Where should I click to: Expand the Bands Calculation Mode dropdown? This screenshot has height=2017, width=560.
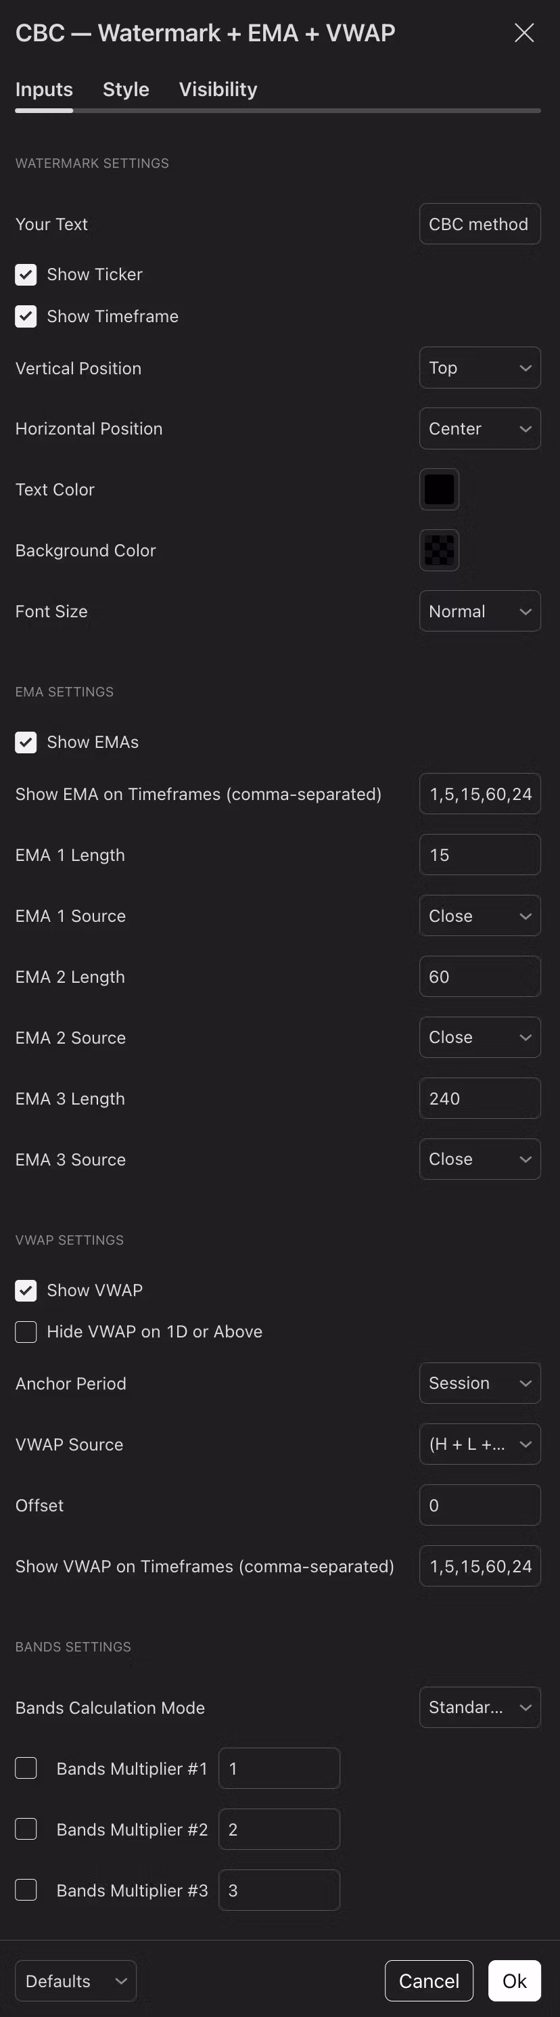coord(480,1708)
